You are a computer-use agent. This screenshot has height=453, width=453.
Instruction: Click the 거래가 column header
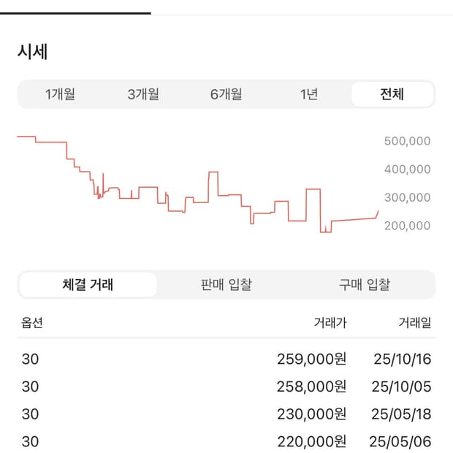pos(330,322)
